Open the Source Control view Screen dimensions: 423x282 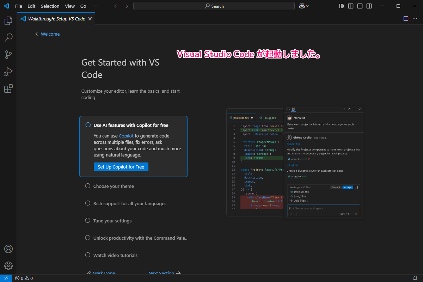[x=8, y=55]
